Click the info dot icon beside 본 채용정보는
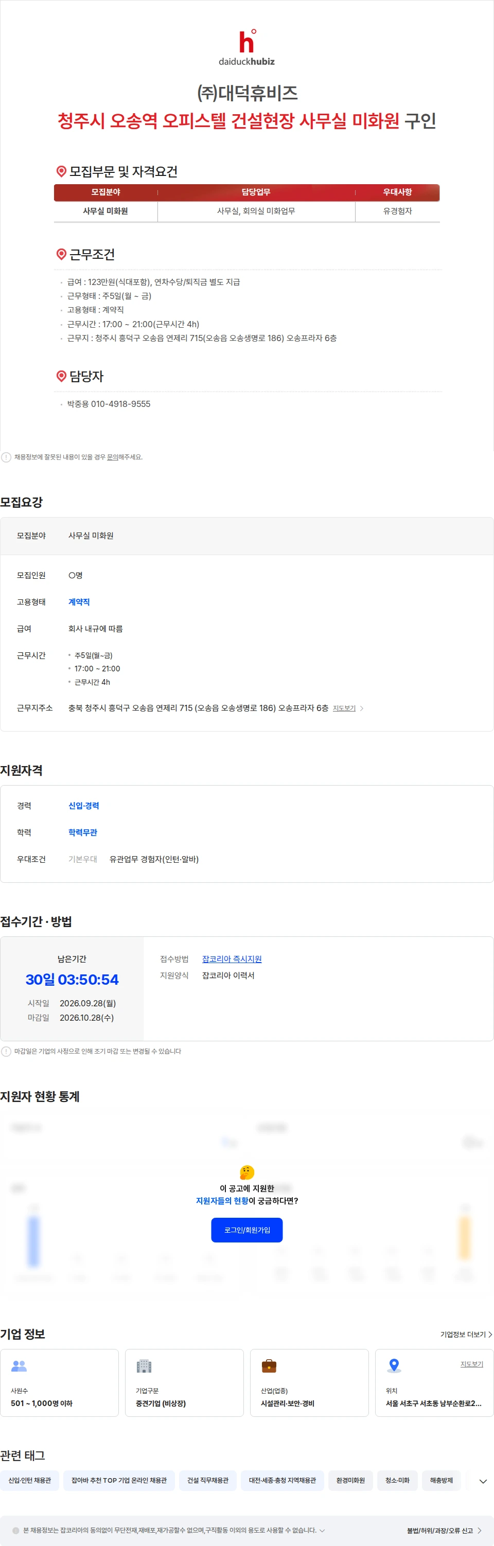This screenshot has width=494, height=1546. 15,1531
